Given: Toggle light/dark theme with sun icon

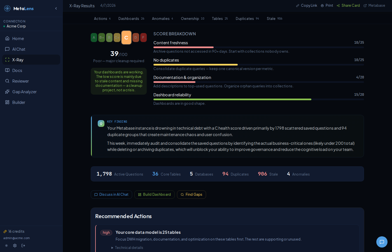Looking at the screenshot, I should coord(6,246).
